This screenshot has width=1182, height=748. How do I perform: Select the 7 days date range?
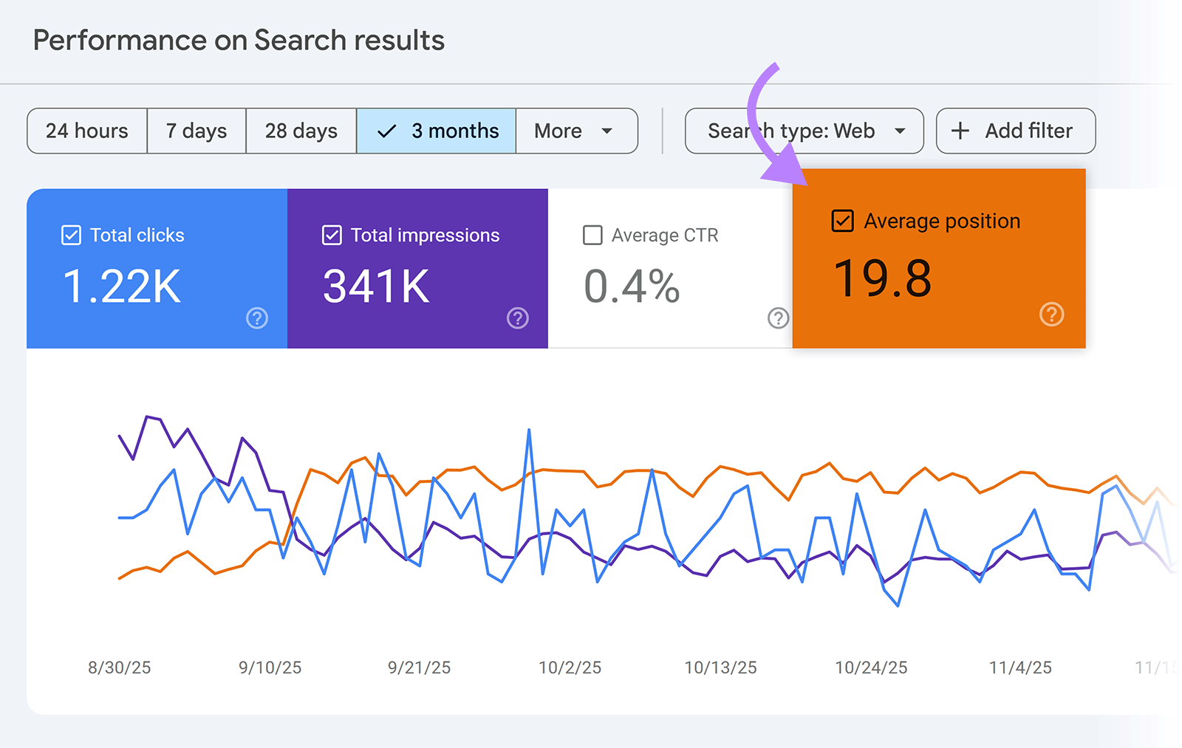click(196, 131)
